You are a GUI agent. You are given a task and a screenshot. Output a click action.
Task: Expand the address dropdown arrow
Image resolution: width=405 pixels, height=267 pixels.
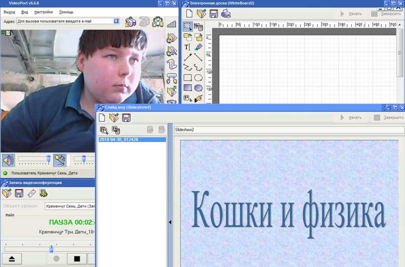(116, 21)
